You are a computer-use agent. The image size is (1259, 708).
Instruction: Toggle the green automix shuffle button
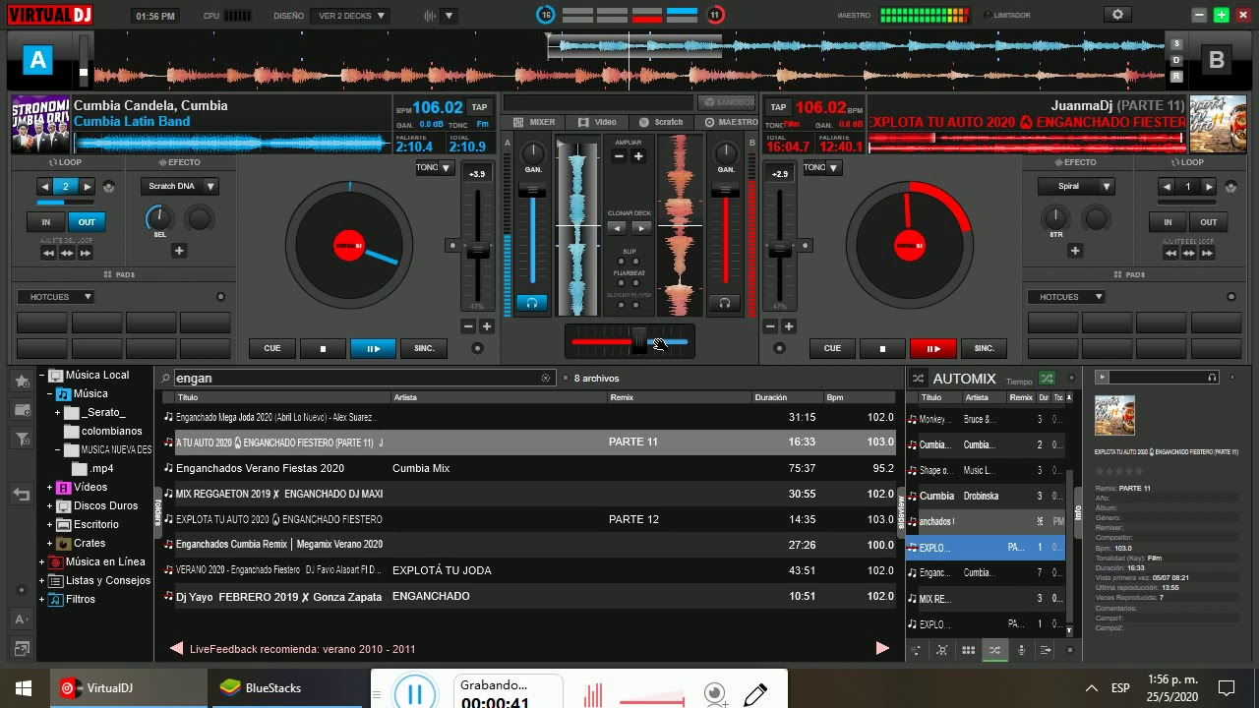coord(1047,379)
